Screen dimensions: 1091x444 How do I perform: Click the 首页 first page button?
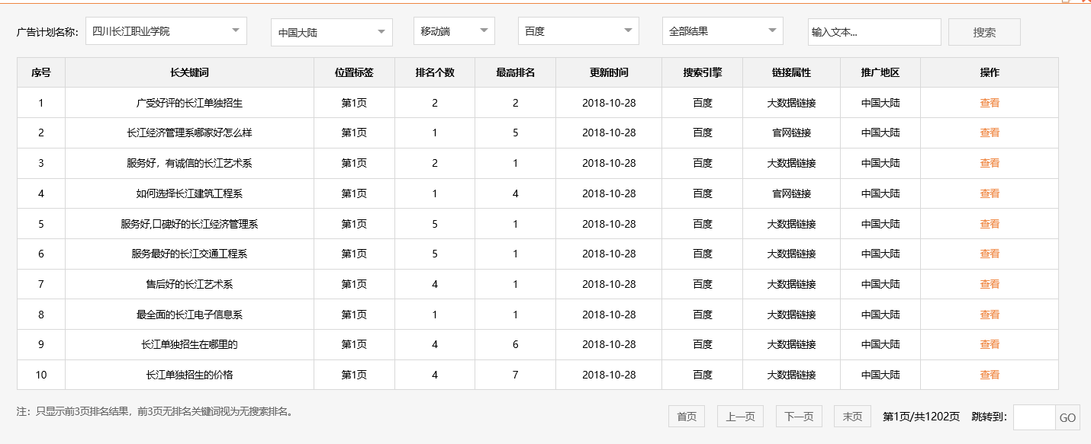click(686, 416)
